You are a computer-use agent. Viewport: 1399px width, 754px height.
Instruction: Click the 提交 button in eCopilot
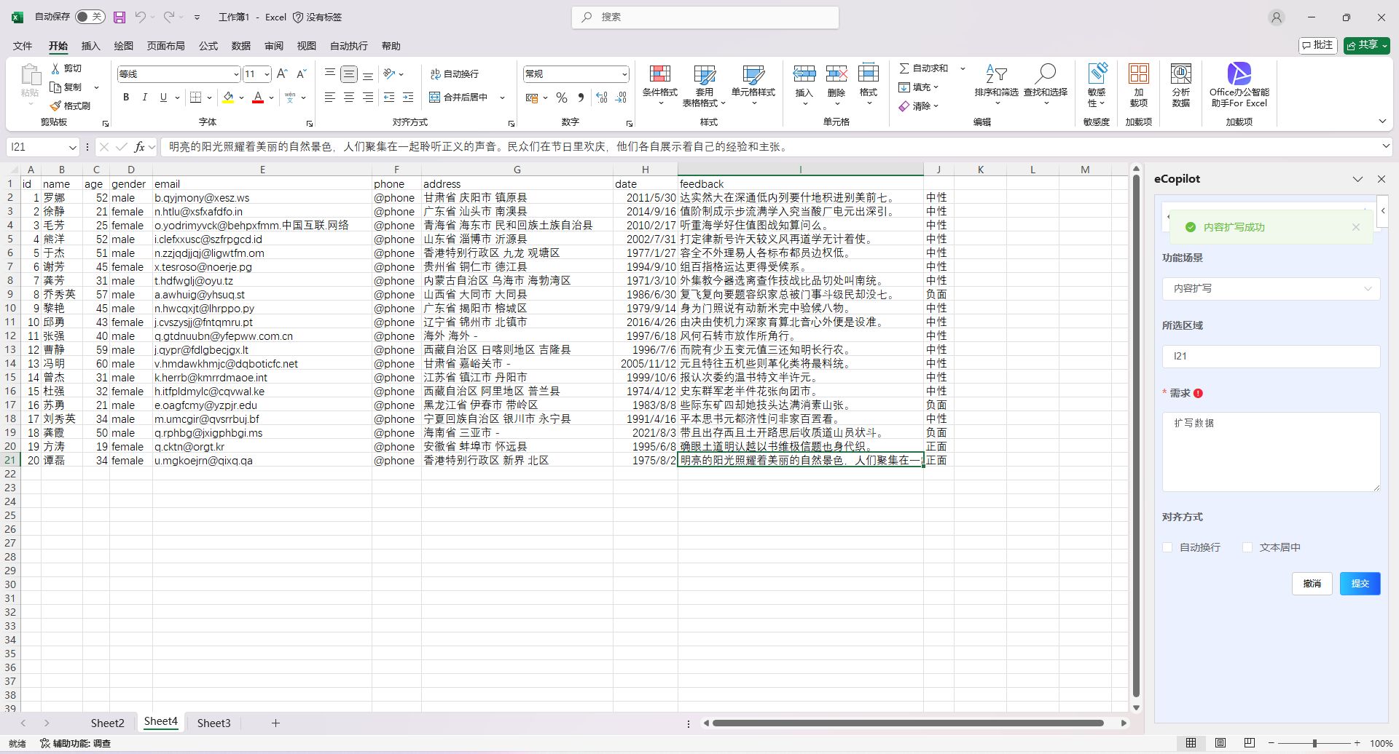pos(1360,584)
